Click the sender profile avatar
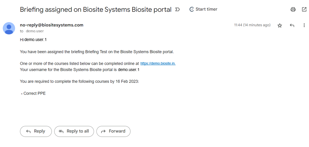Screen dimensions: 309x147 [x=9, y=28]
